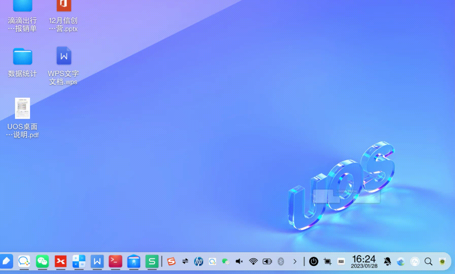This screenshot has width=455, height=274.
Task: Click the green icon at the dock's far right
Action: click(442, 261)
